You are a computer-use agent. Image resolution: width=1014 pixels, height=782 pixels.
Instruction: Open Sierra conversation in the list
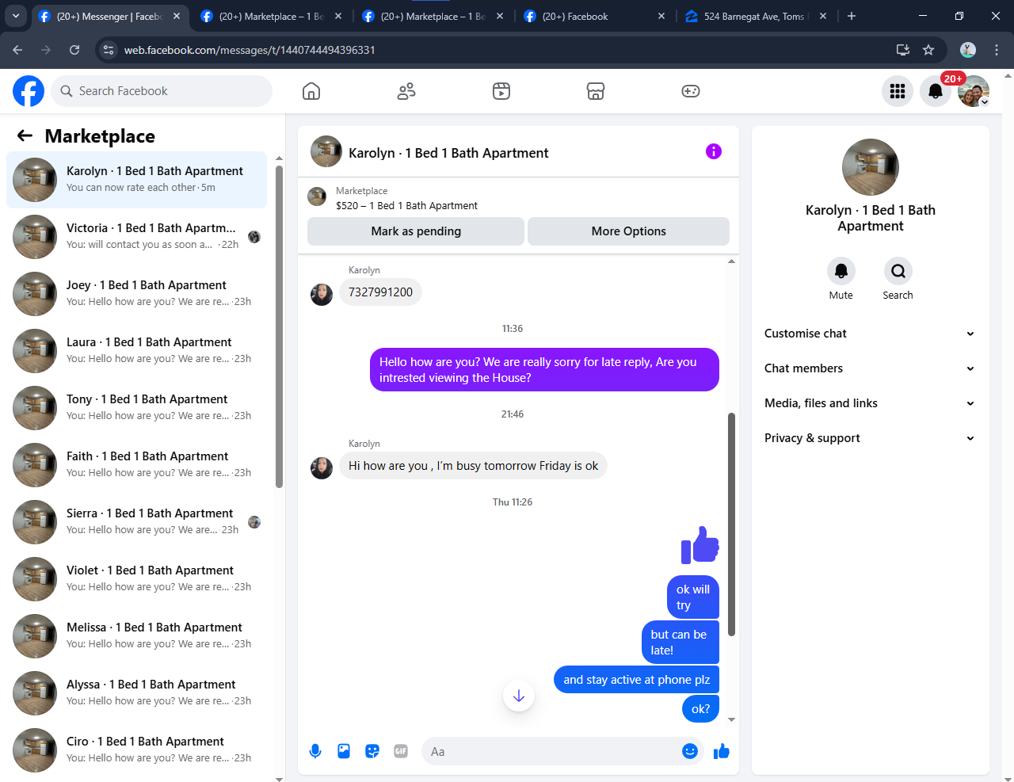pyautogui.click(x=136, y=522)
